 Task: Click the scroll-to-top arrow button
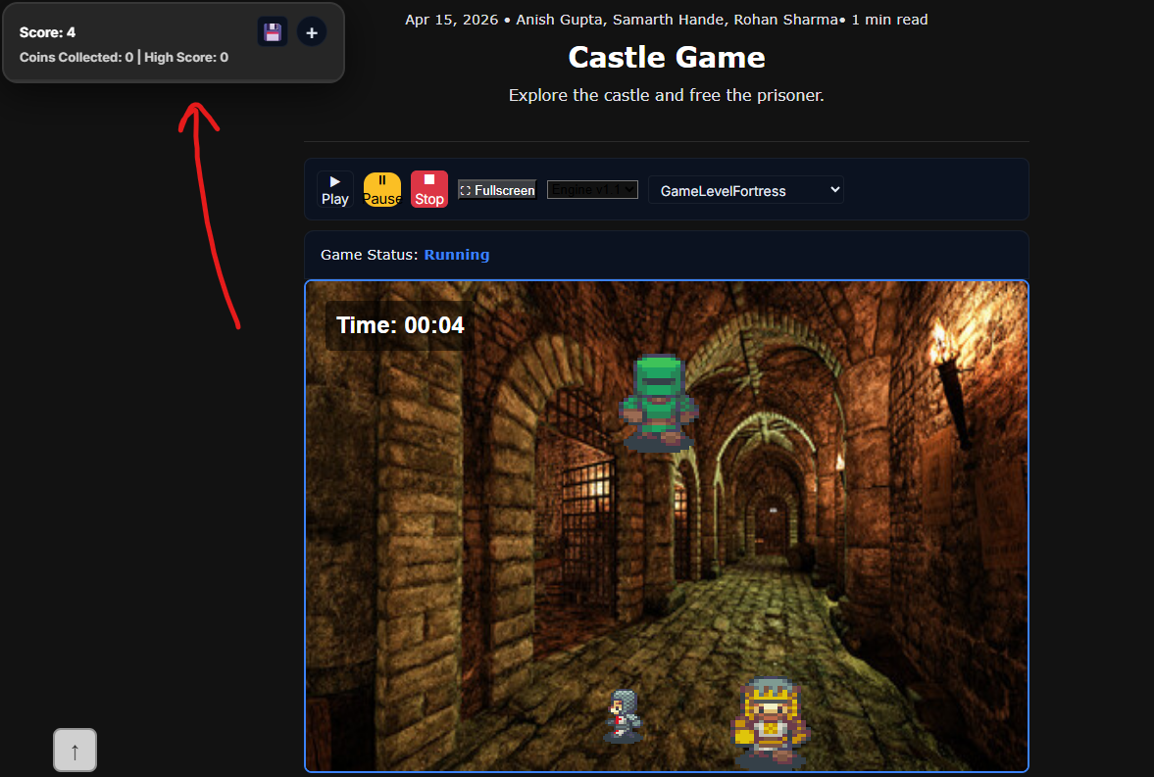tap(75, 751)
